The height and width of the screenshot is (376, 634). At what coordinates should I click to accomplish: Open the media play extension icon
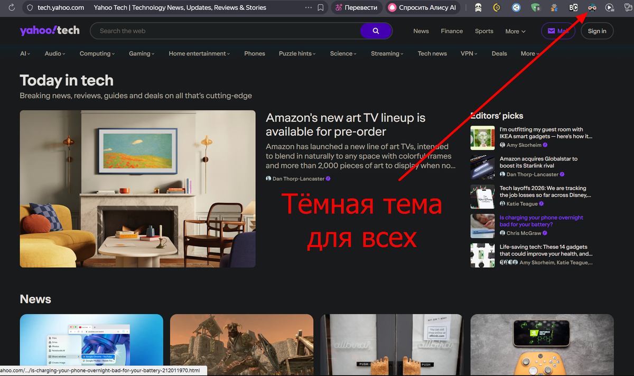[x=610, y=8]
